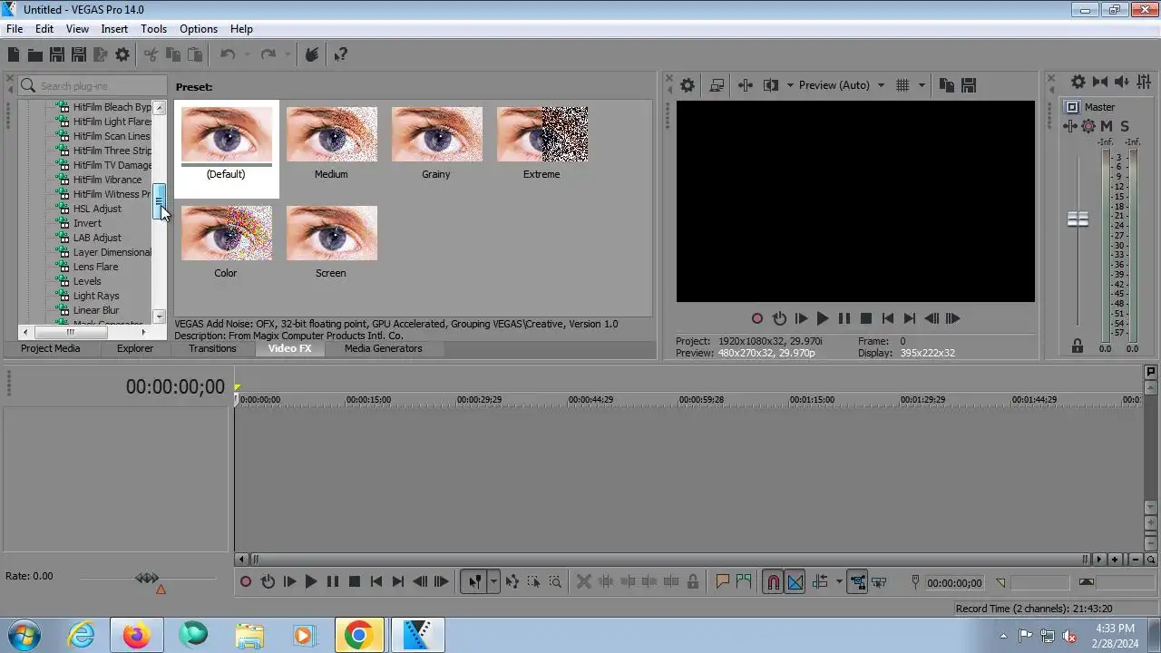The image size is (1161, 653).
Task: Open the Auto Ripple dropdown arrow
Action: pyautogui.click(x=839, y=582)
